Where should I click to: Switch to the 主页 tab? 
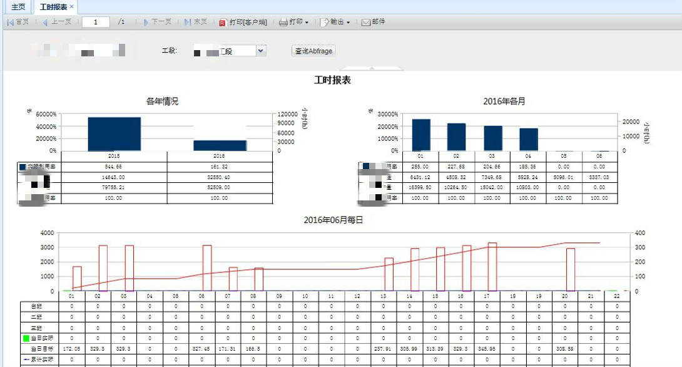(19, 7)
